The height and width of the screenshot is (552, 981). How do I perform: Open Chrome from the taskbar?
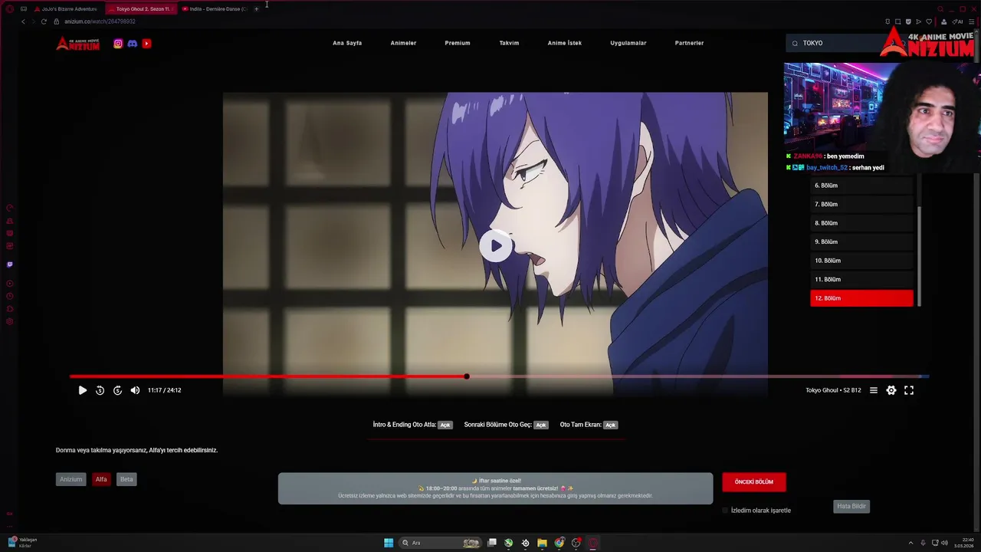559,543
